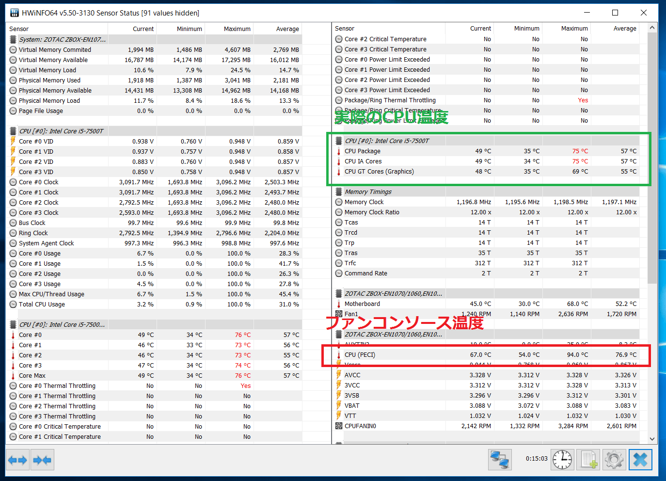Select the Physical Memory Used row

[x=154, y=80]
